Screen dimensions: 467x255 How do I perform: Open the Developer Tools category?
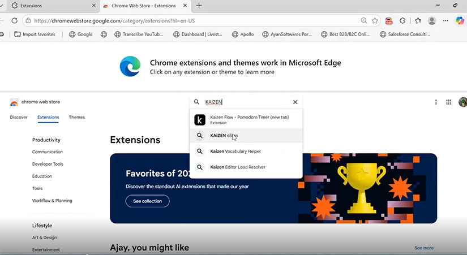point(48,164)
